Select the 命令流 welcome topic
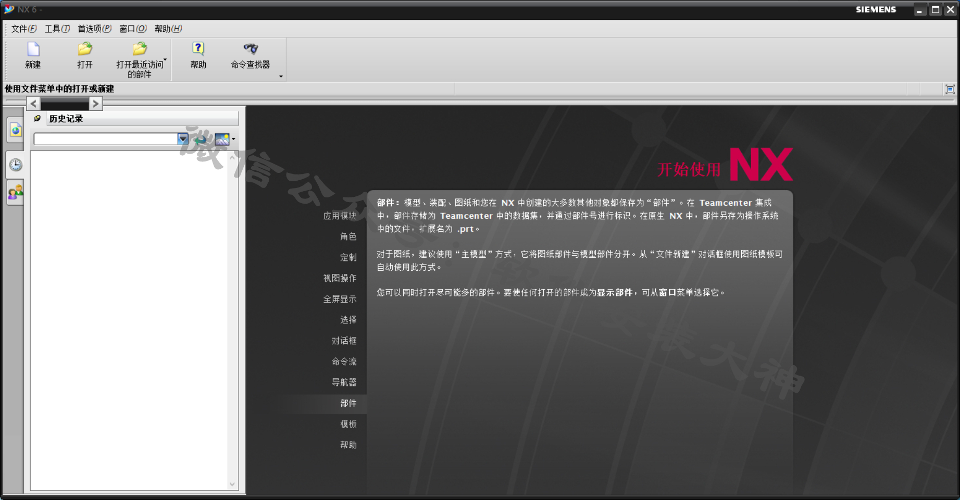Image resolution: width=960 pixels, height=500 pixels. (x=344, y=361)
